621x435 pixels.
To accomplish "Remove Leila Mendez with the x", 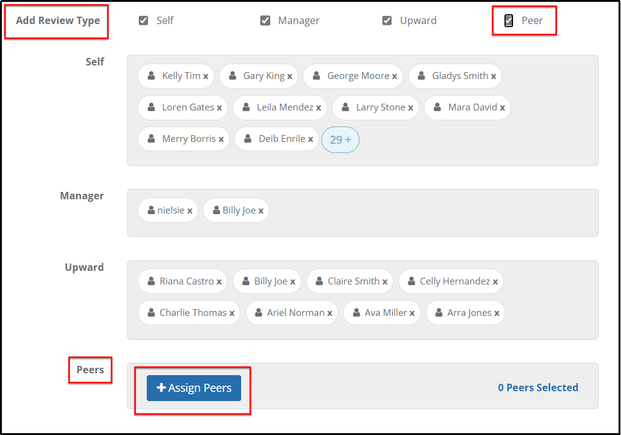I will [318, 108].
